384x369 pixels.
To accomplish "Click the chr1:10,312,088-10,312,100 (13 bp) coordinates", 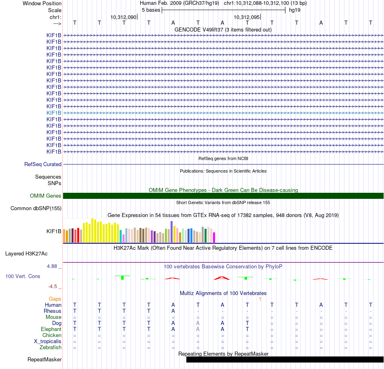I will click(x=265, y=3).
